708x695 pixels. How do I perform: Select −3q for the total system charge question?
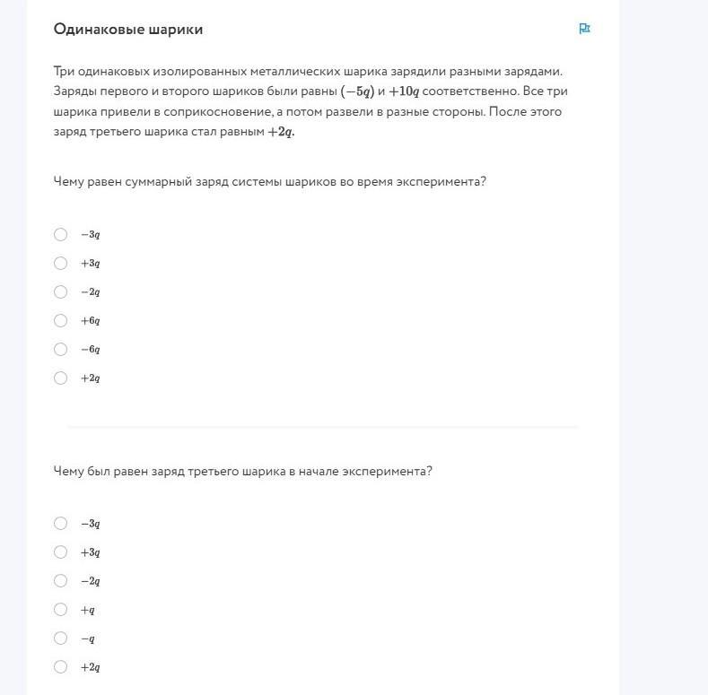(x=61, y=235)
